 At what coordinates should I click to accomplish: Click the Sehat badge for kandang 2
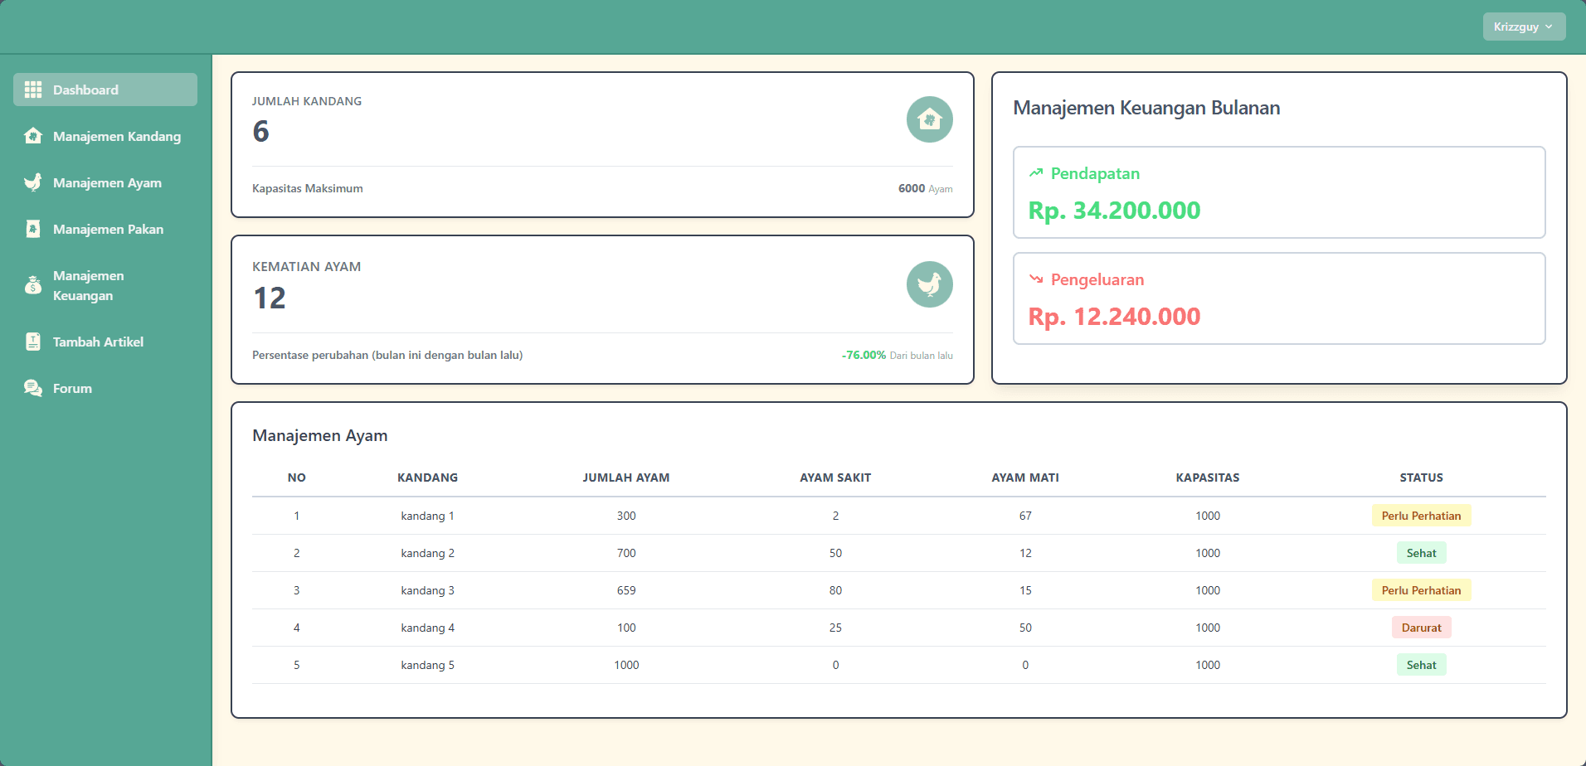click(x=1421, y=553)
